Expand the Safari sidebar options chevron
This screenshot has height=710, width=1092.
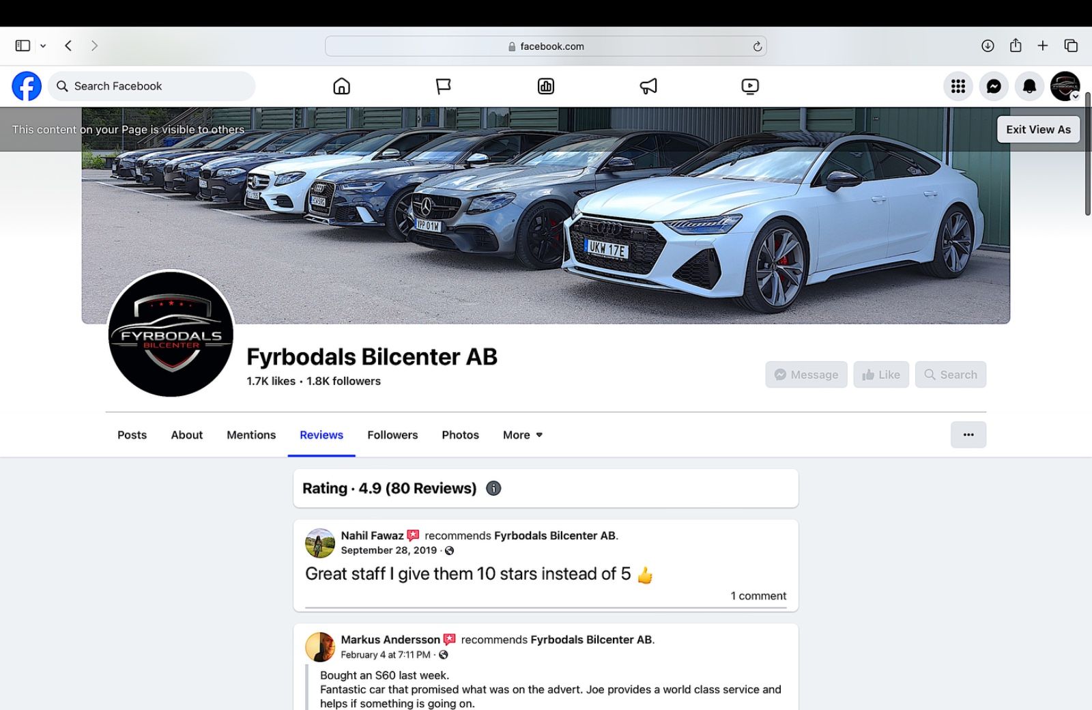click(x=43, y=46)
